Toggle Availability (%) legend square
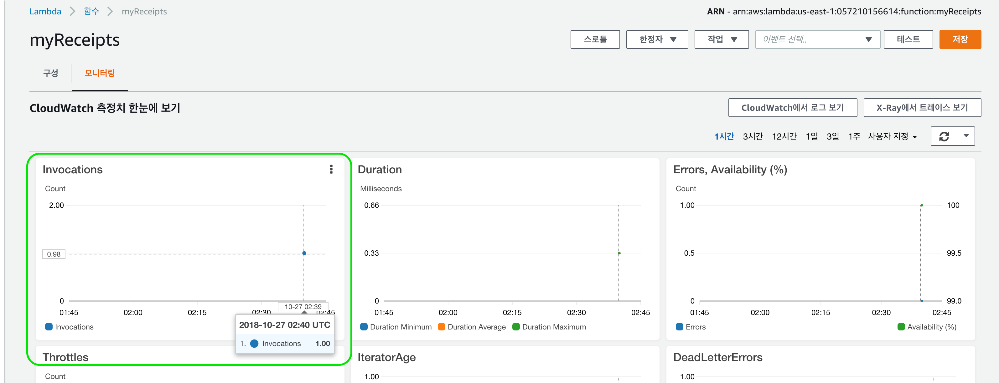 [x=901, y=327]
